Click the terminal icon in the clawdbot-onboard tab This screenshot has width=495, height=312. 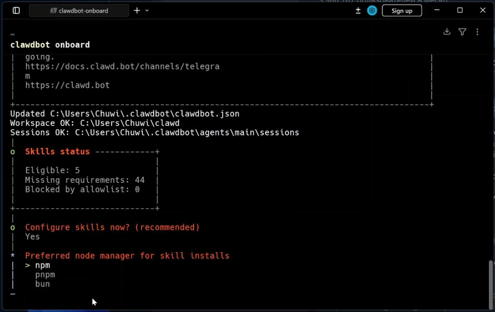click(53, 11)
